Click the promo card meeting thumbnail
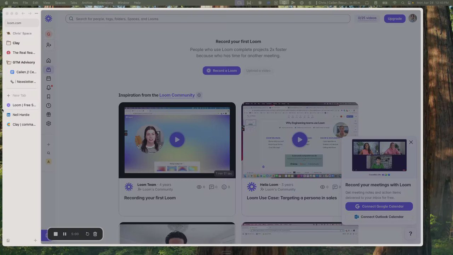 [x=379, y=155]
